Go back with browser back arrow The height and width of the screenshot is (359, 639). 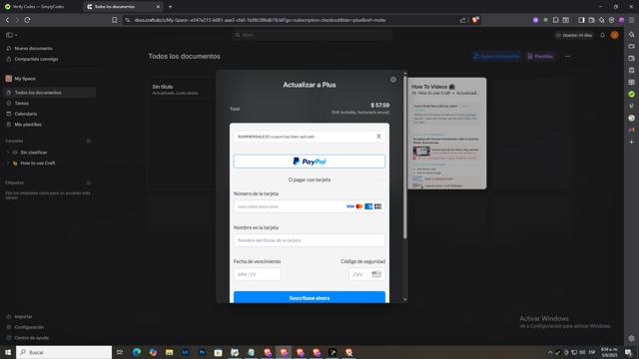(7, 20)
